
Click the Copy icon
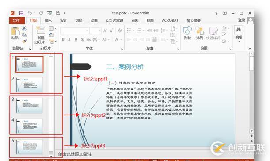[x=24, y=35]
